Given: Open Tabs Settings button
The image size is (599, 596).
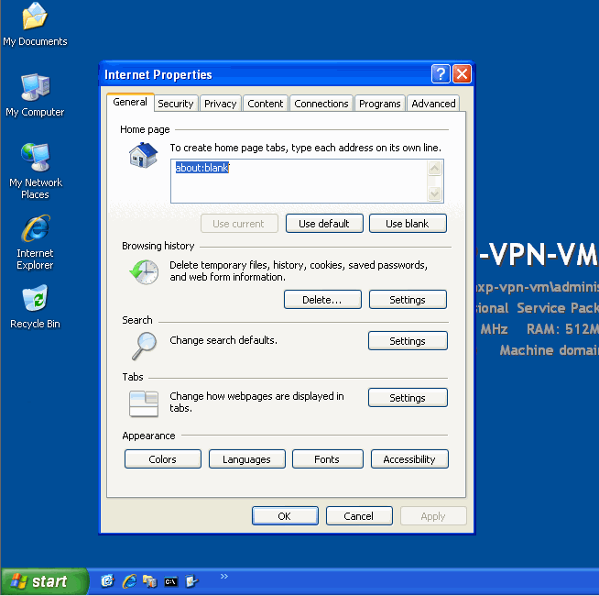Looking at the screenshot, I should tap(408, 398).
